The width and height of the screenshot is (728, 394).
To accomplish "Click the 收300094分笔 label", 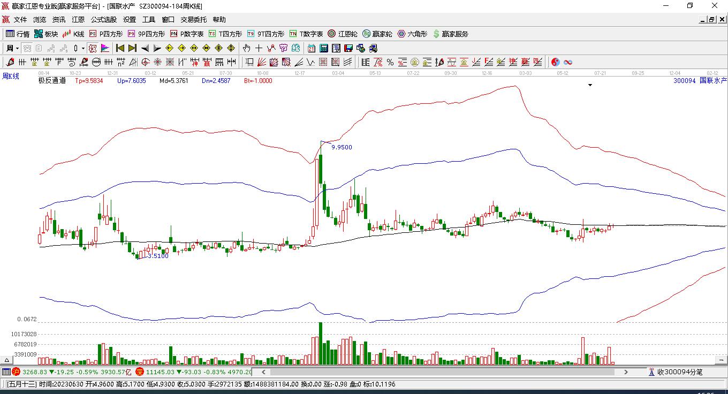I will tap(679, 372).
